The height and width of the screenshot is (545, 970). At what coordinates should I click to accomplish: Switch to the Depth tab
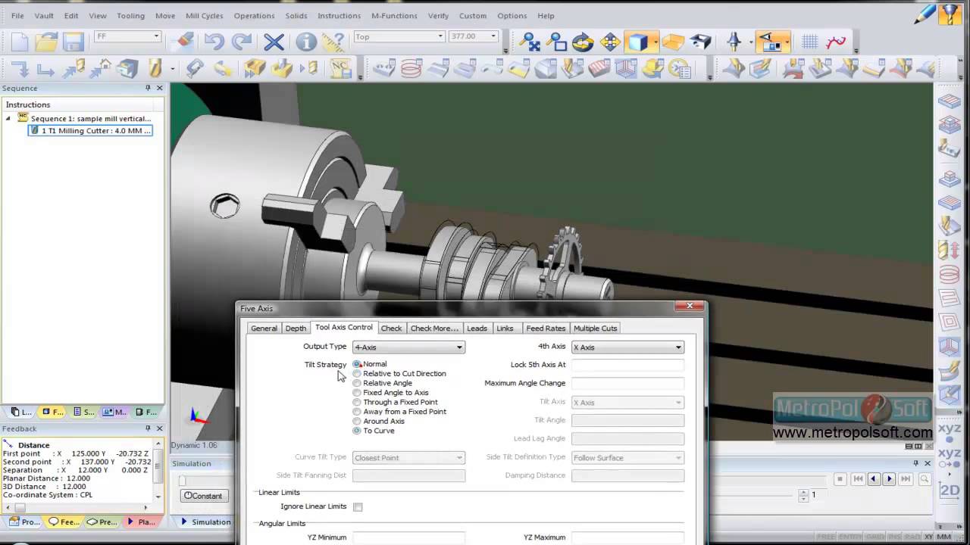[296, 329]
